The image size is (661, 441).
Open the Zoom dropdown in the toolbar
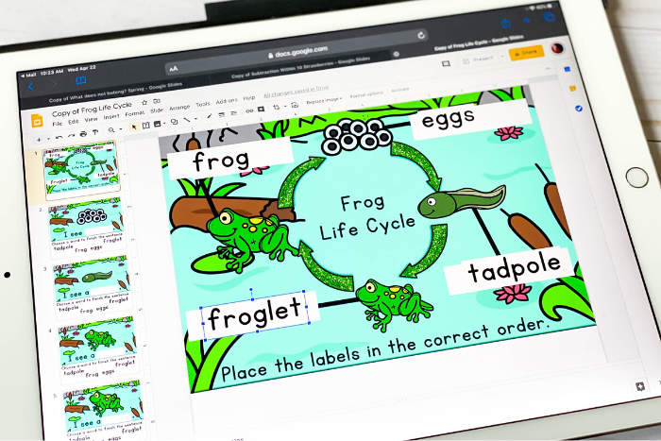[x=113, y=129]
